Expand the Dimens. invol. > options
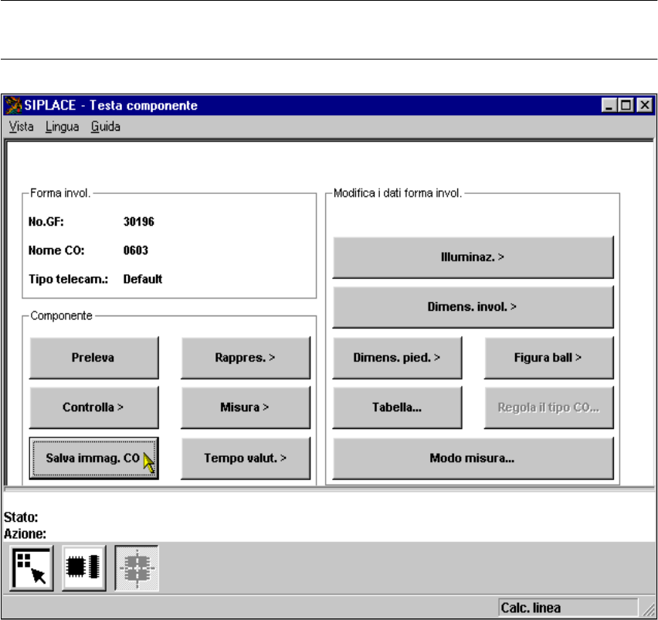Viewport: 658px width, 620px height. pos(473,307)
